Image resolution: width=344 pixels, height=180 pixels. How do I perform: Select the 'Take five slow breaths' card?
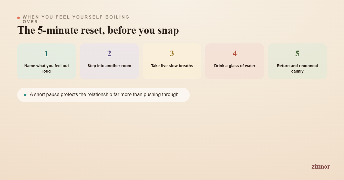(172, 61)
